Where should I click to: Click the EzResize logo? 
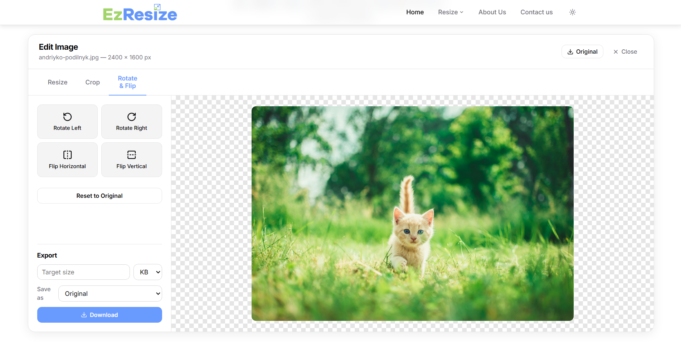click(x=140, y=13)
